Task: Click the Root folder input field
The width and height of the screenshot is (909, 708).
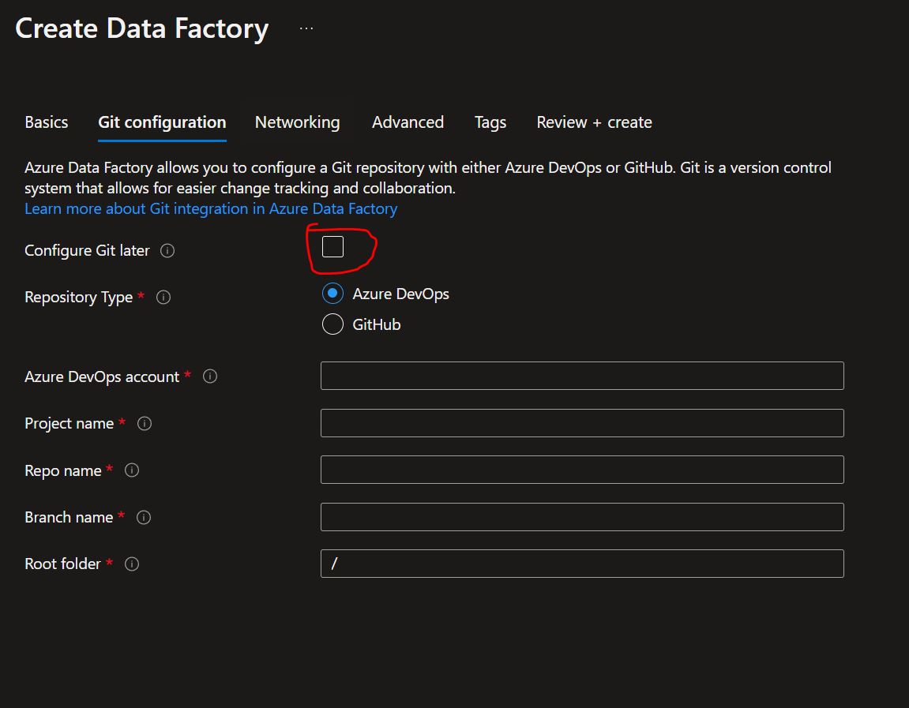Action: [x=582, y=564]
